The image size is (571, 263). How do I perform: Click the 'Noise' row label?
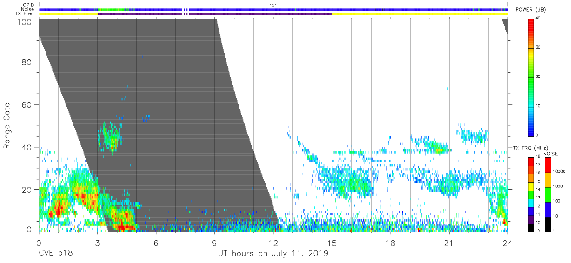[x=28, y=9]
